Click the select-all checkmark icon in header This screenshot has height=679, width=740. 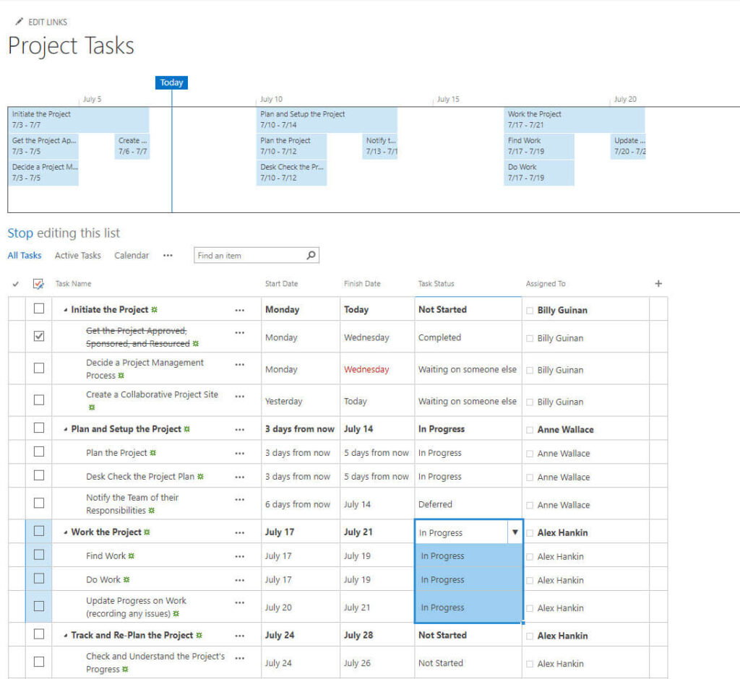click(x=39, y=284)
